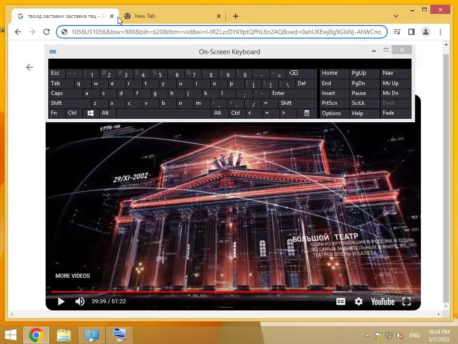
Task: Click page back arrow left of video
Action: [30, 67]
